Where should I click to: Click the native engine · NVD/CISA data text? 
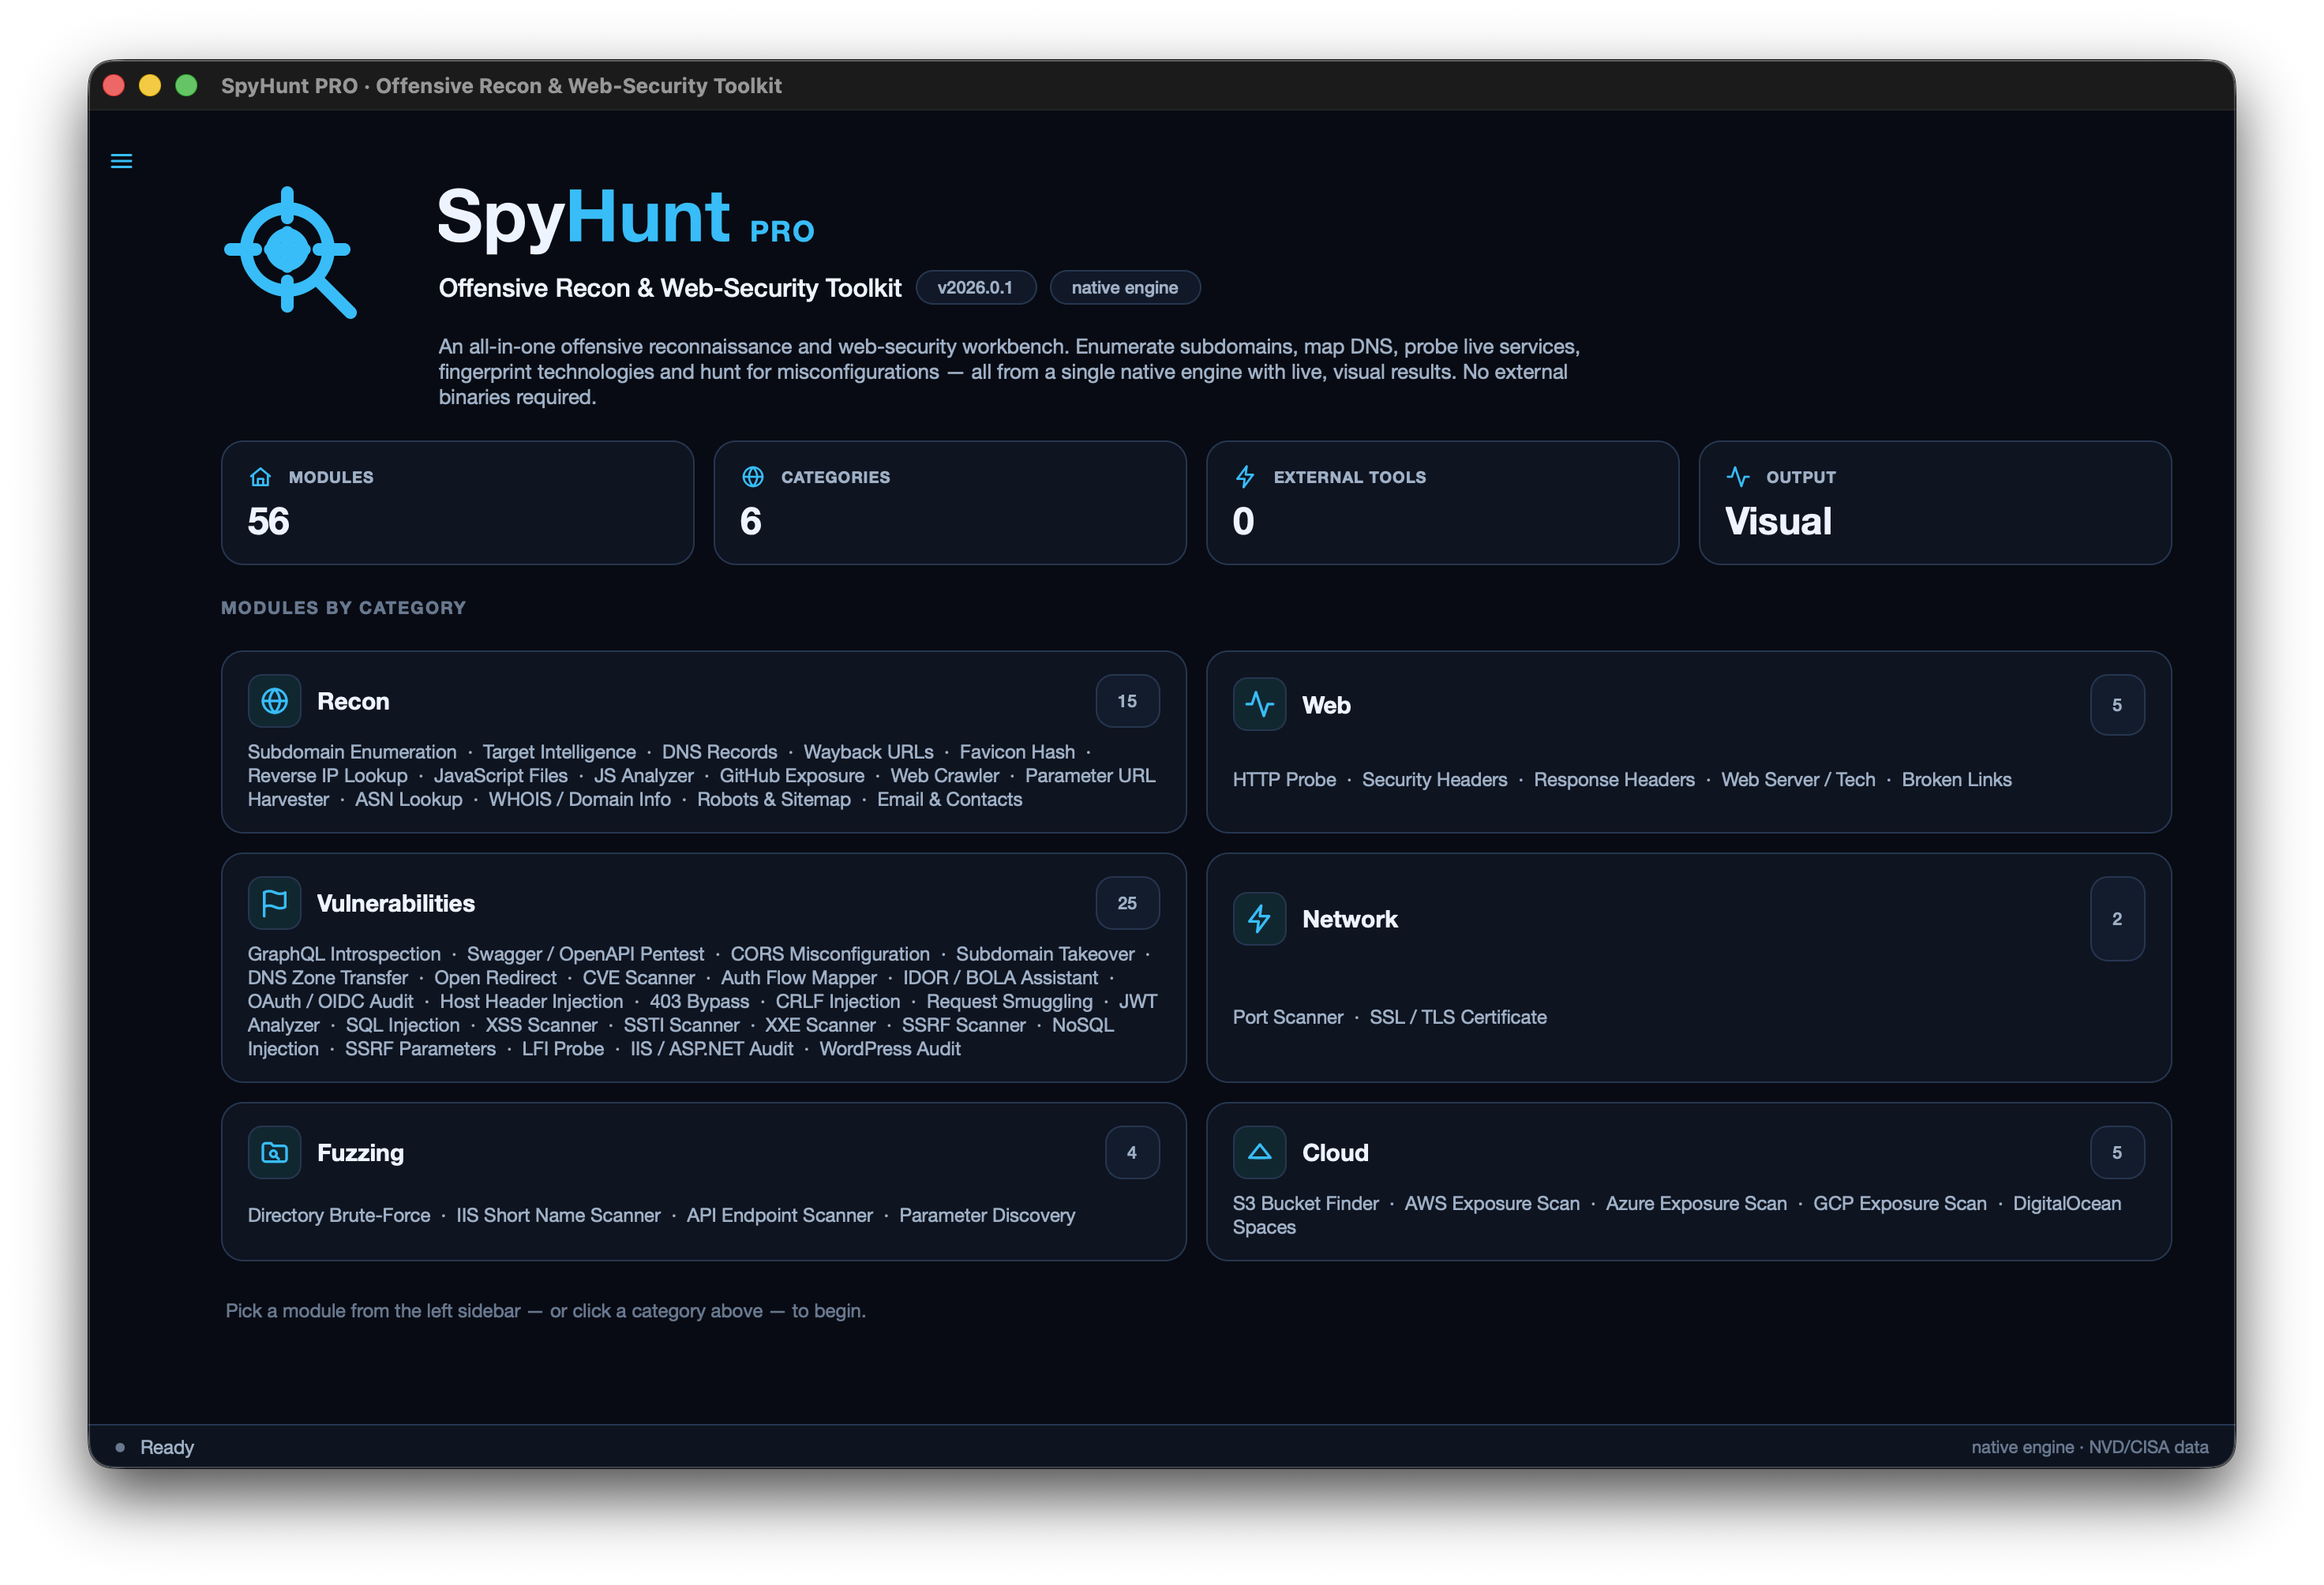2089,1447
